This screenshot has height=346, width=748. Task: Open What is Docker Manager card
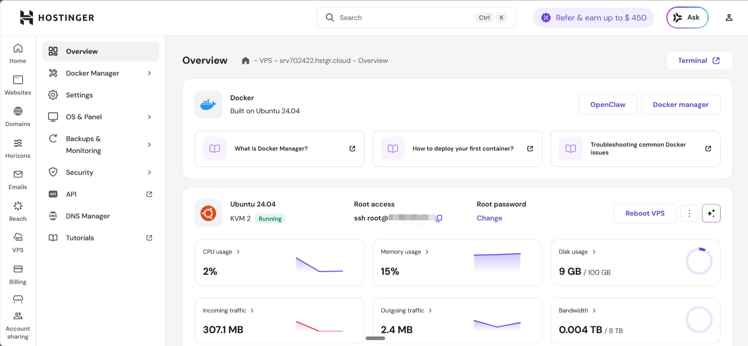279,148
